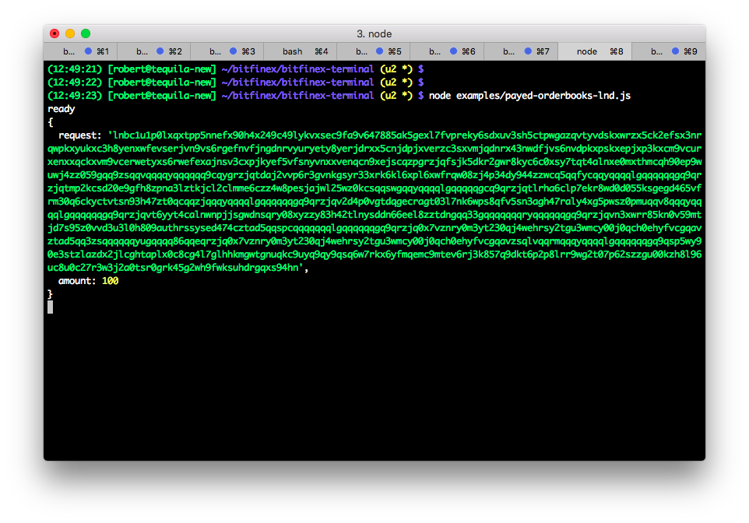Close the terminal window with red button
Image resolution: width=749 pixels, height=523 pixels.
(55, 33)
